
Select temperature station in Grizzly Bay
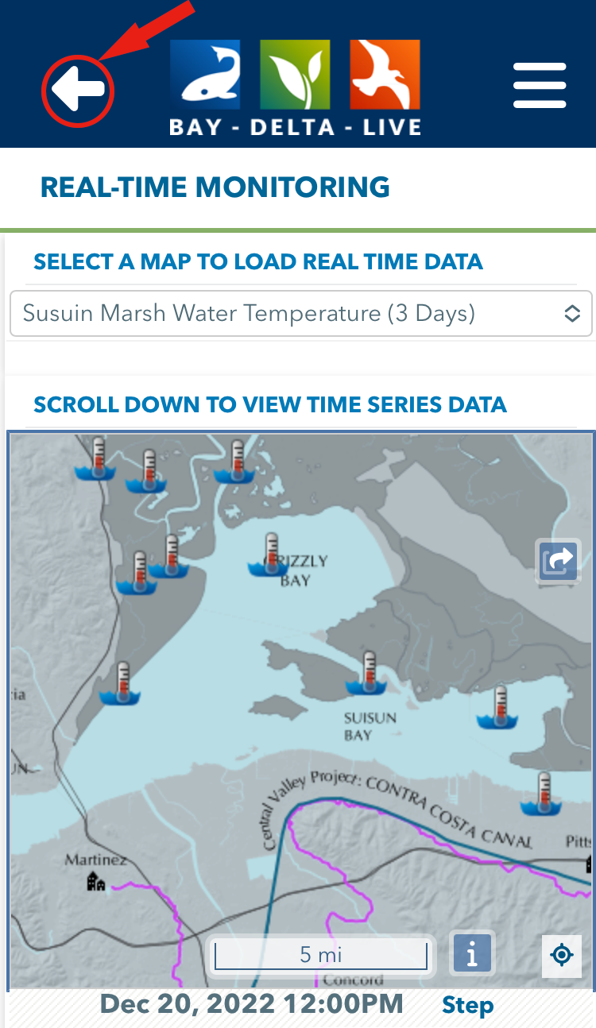coord(269,555)
